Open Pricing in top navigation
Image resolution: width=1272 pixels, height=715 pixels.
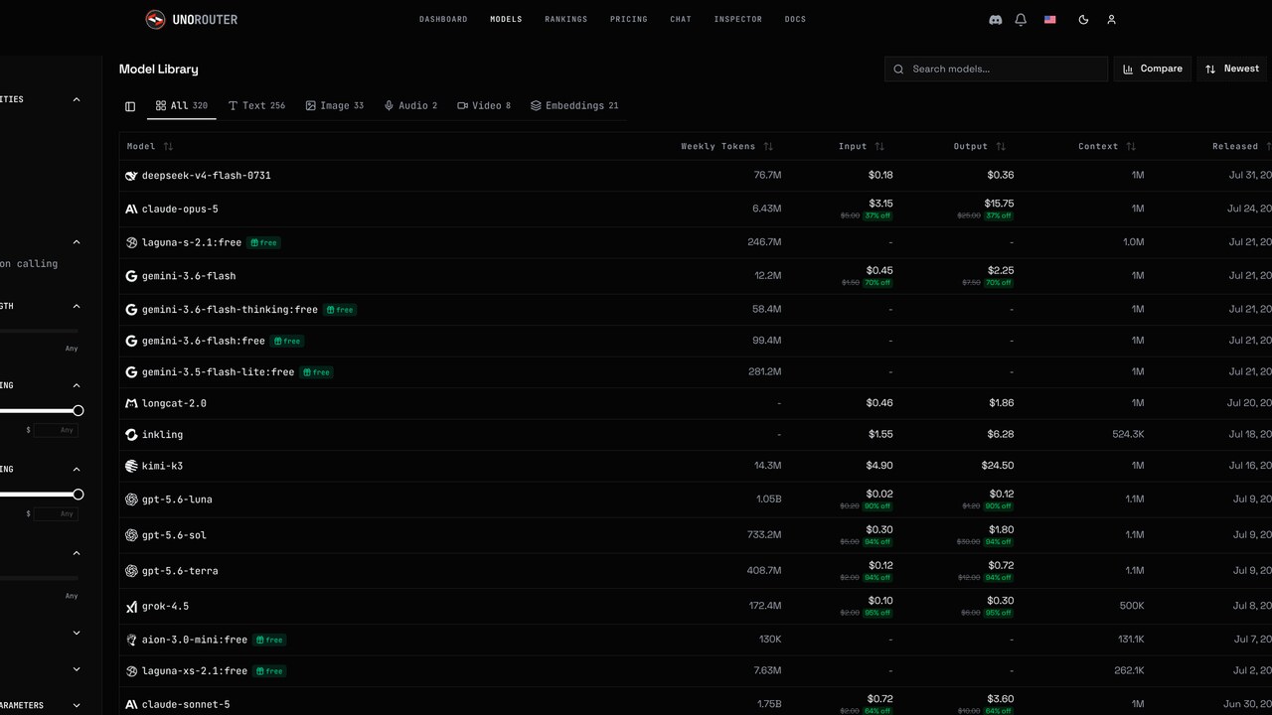[628, 19]
